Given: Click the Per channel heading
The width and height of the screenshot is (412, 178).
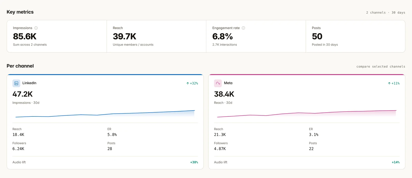Looking at the screenshot, I should pyautogui.click(x=20, y=66).
